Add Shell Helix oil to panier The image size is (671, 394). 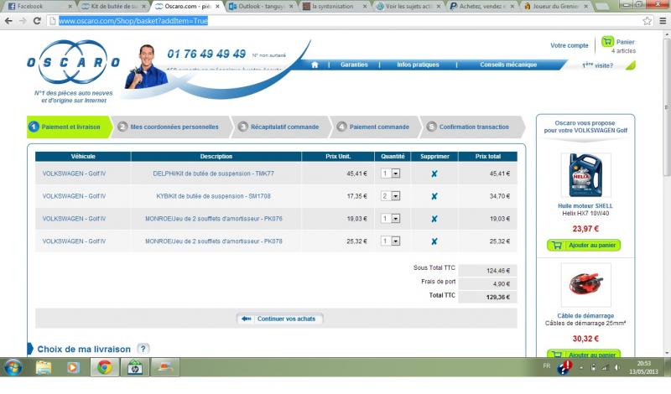click(x=584, y=245)
